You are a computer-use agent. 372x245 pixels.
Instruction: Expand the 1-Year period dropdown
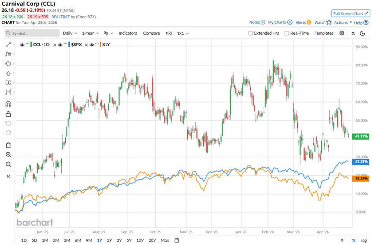[x=91, y=34]
